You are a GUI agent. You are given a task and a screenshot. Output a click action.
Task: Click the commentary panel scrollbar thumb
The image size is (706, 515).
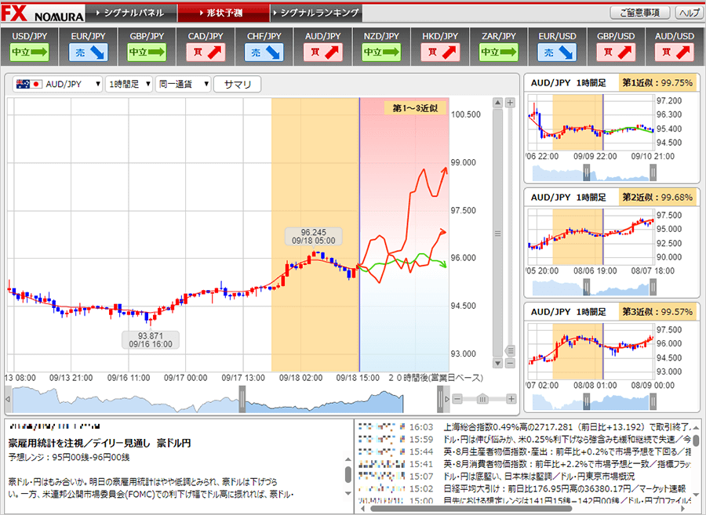coord(348,474)
